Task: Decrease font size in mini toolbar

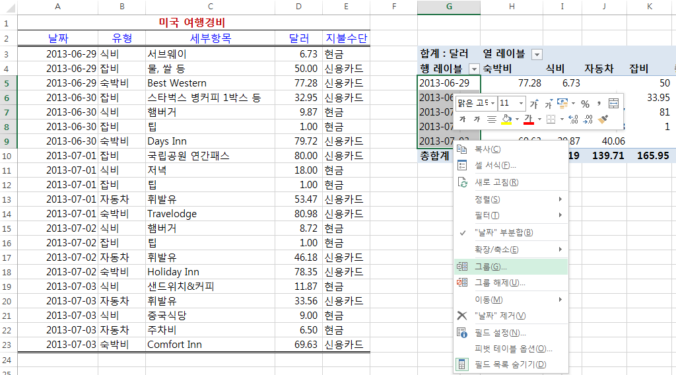Action: (549, 104)
